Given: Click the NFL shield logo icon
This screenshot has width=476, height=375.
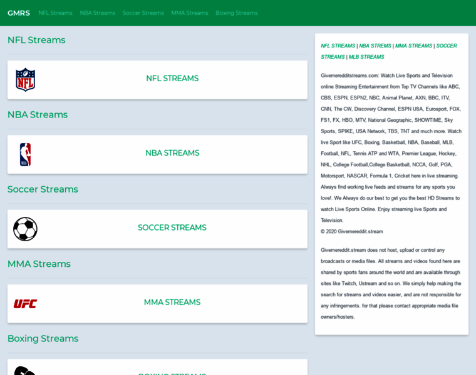Looking at the screenshot, I should tap(26, 79).
